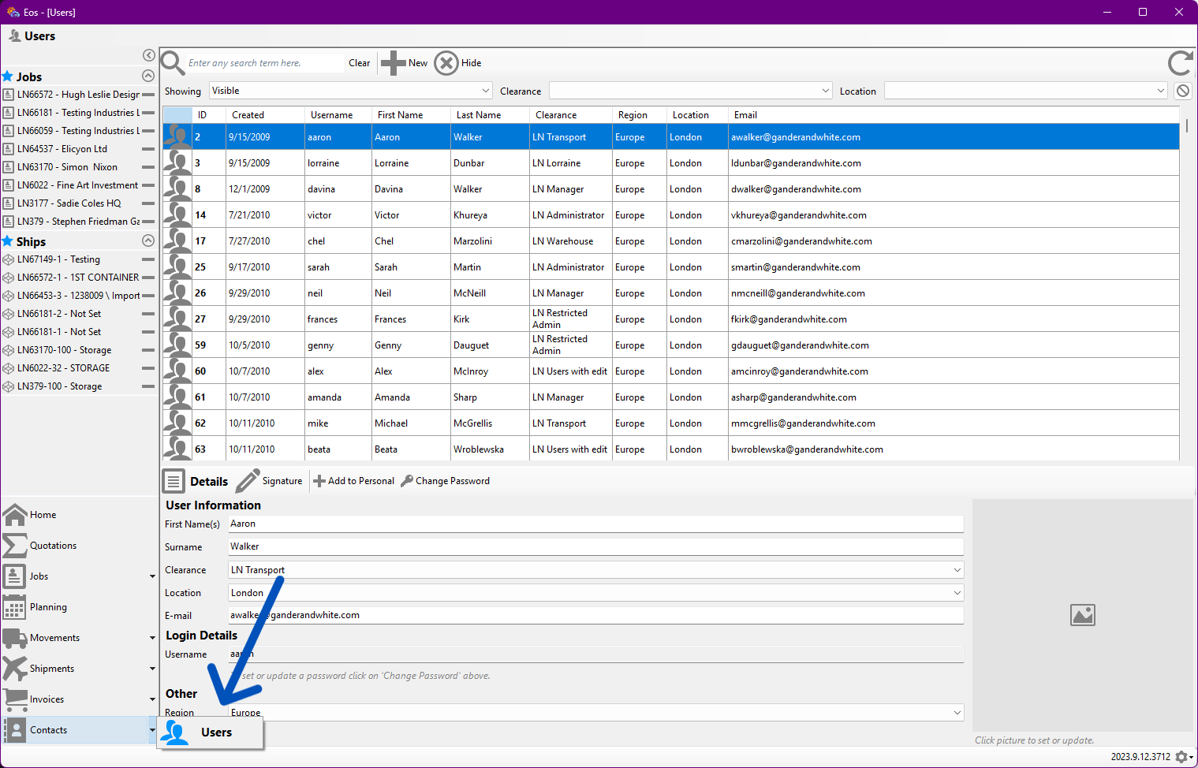The width and height of the screenshot is (1198, 768).
Task: Click the New user plus icon
Action: coord(393,63)
